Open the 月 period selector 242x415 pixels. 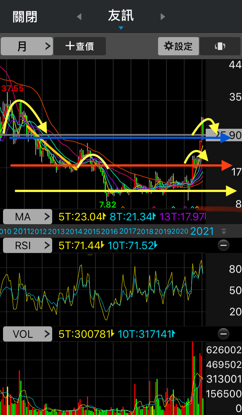click(26, 46)
